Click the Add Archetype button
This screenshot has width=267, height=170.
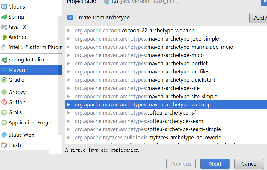click(258, 18)
